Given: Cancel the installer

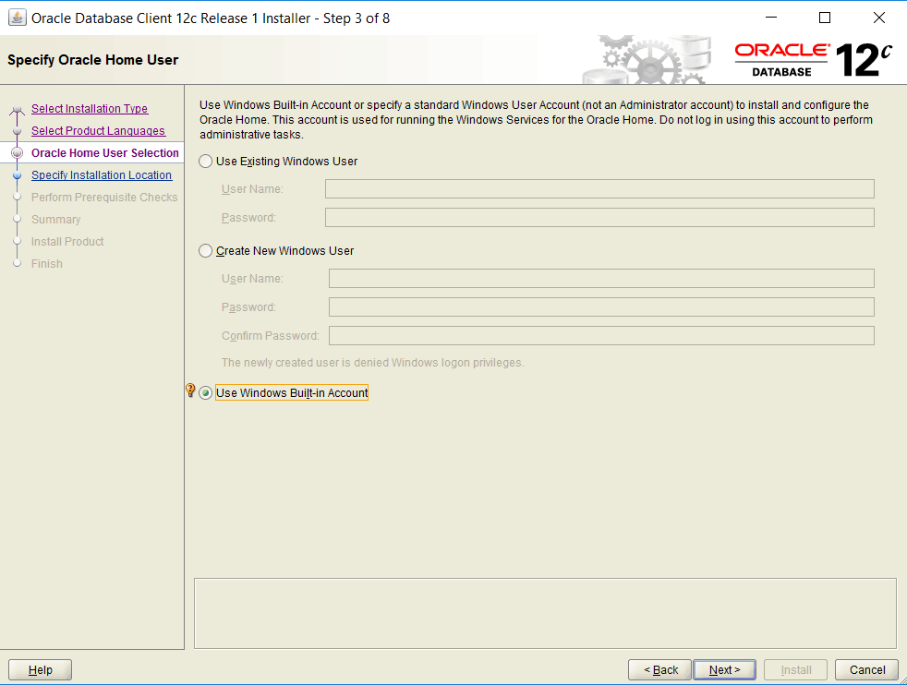Looking at the screenshot, I should coord(867,670).
